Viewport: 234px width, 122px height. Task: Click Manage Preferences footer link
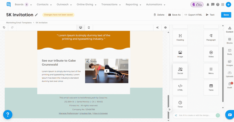[x=68, y=113]
